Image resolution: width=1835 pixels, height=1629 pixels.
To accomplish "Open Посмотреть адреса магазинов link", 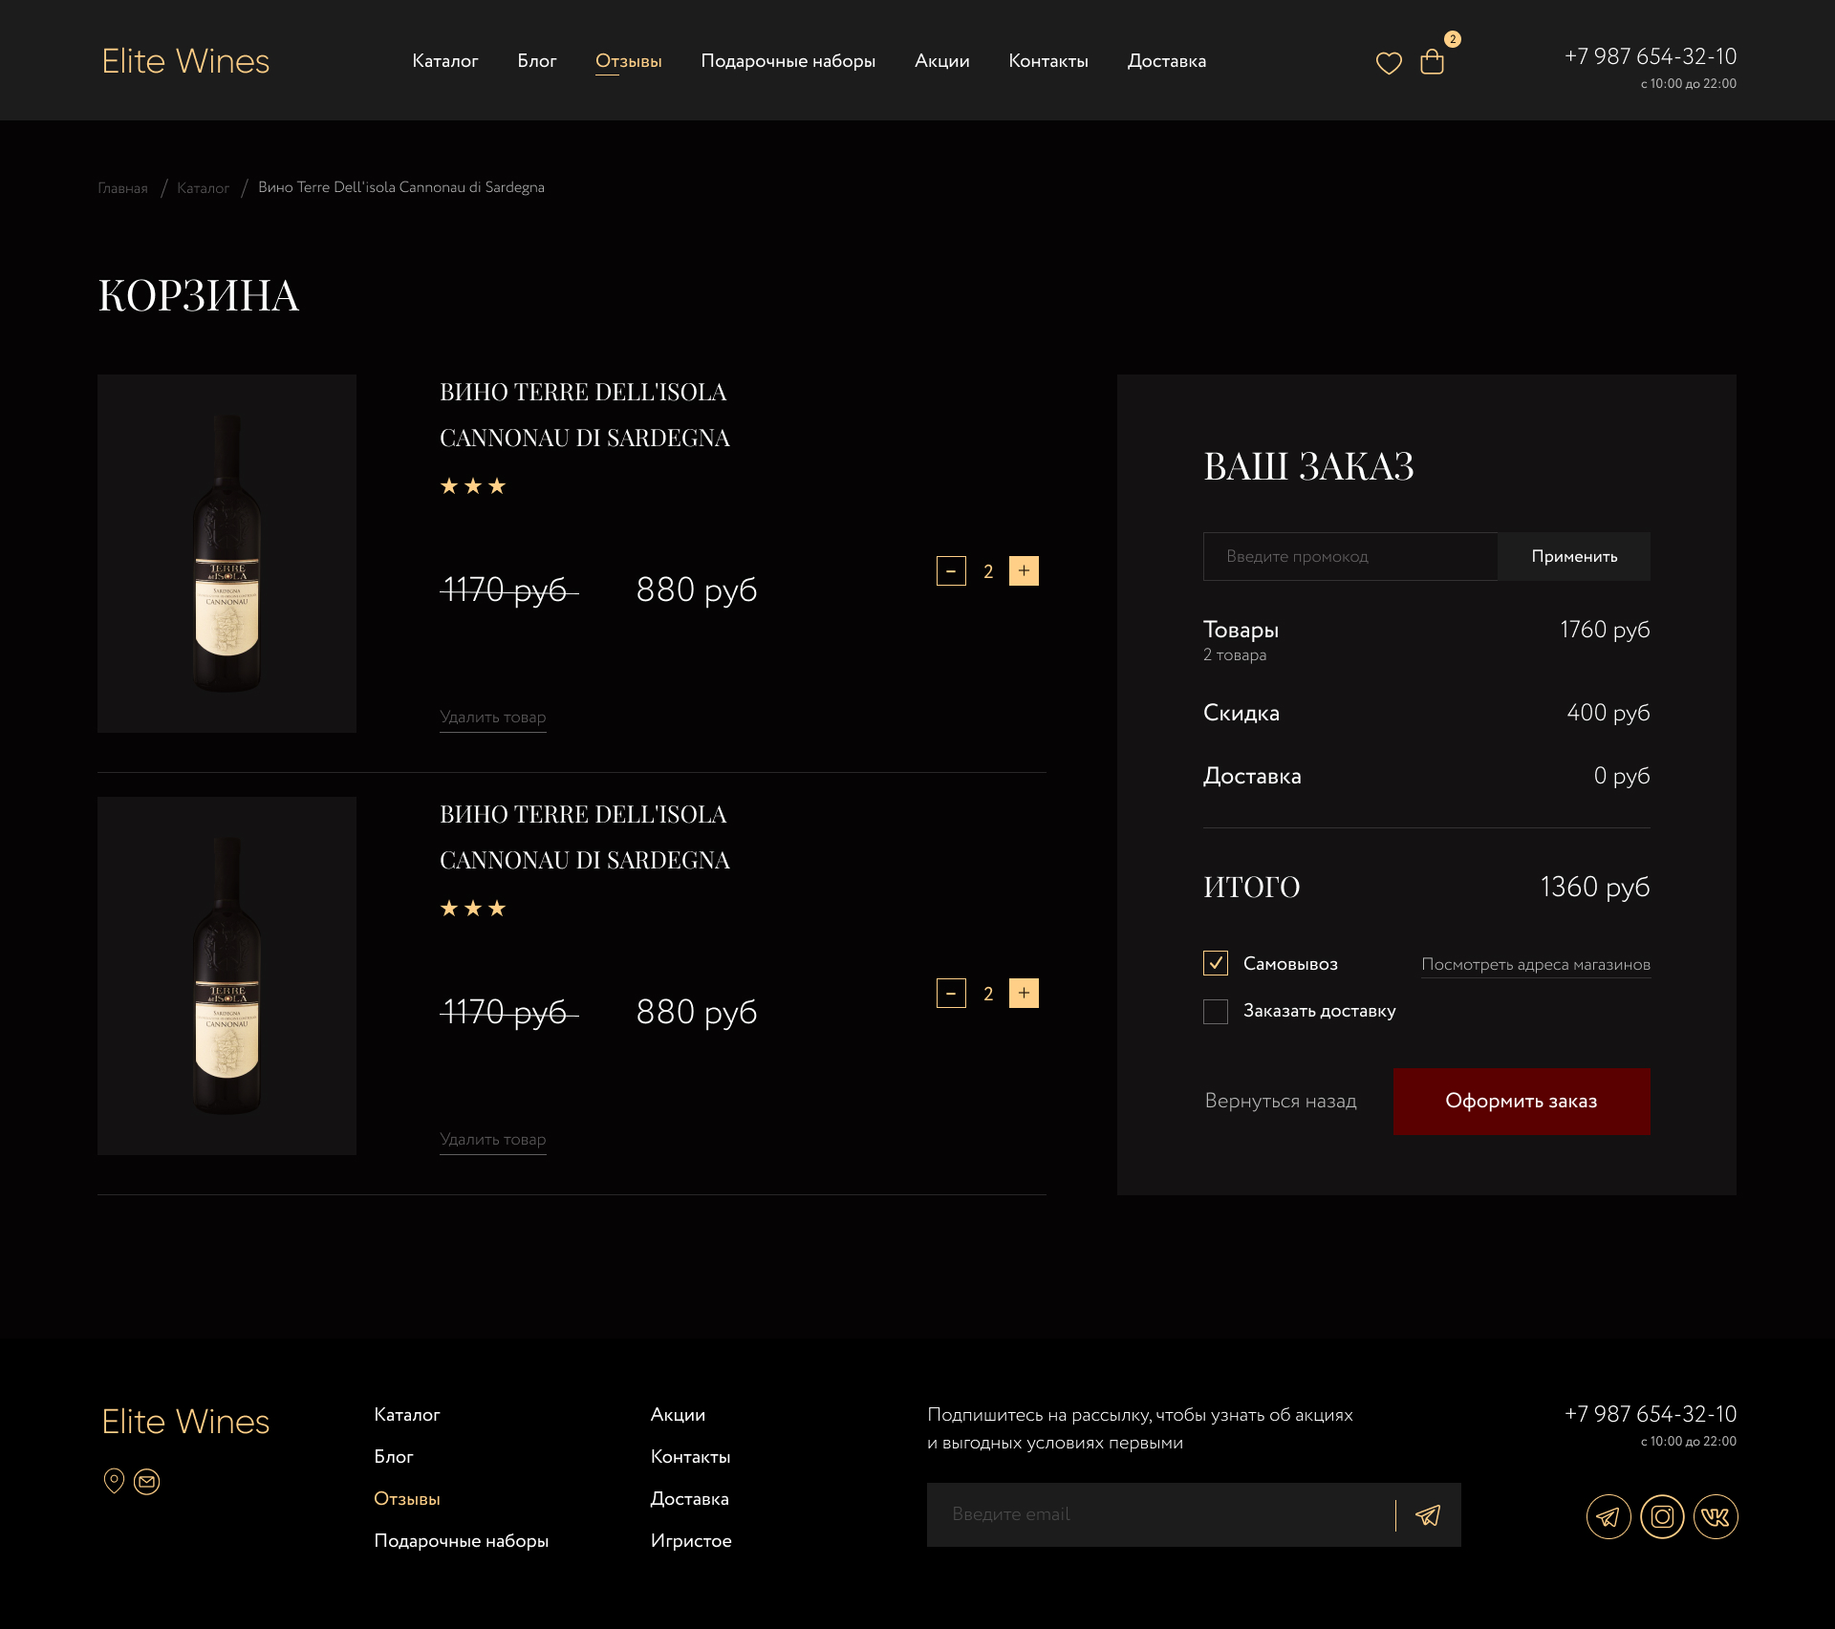I will pyautogui.click(x=1536, y=965).
